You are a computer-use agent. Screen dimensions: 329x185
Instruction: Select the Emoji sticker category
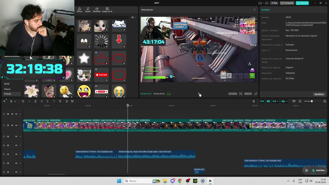(x=7, y=84)
